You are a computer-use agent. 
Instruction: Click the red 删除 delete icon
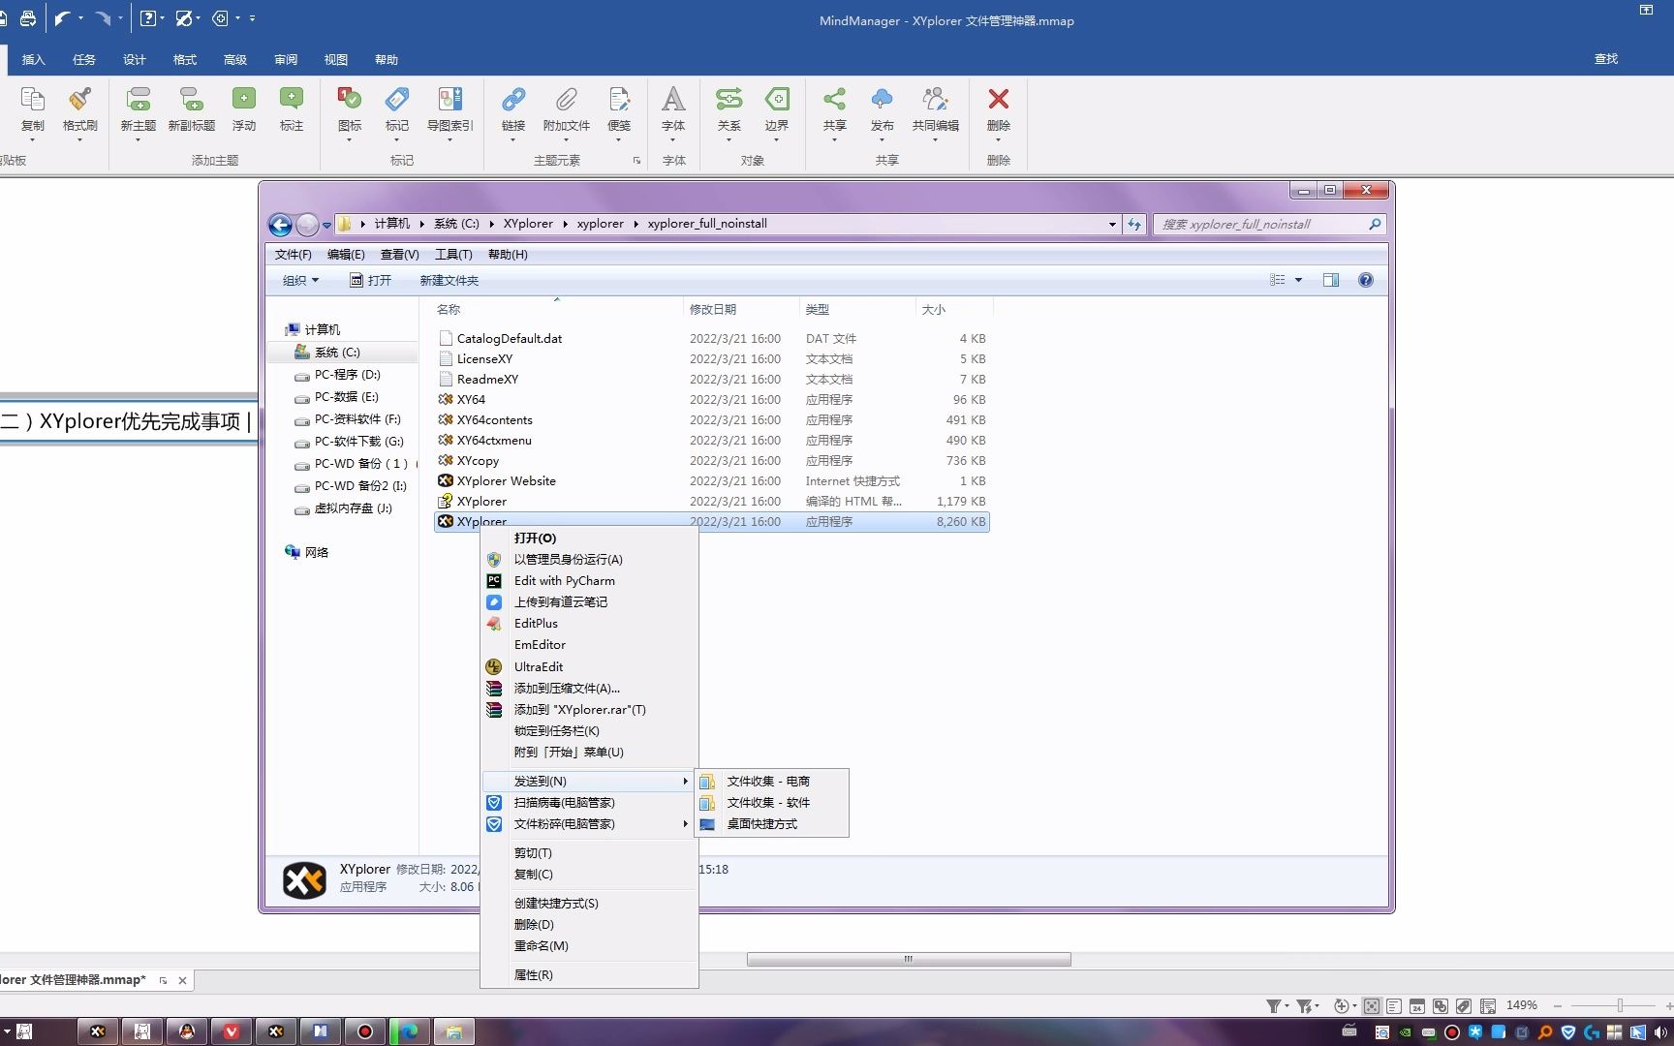[x=999, y=100]
